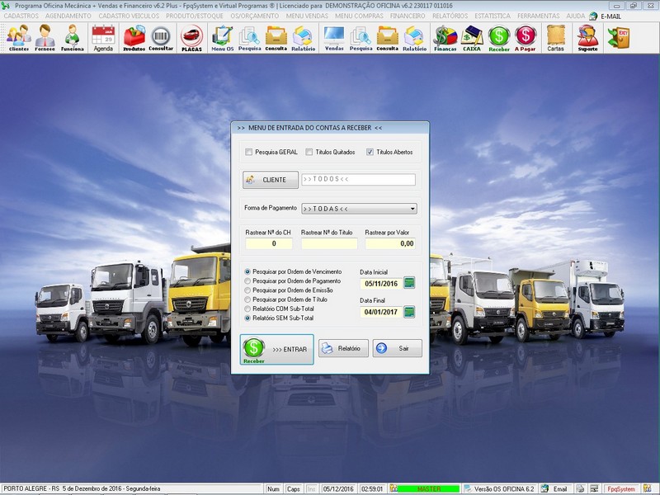
Task: Click the E-MAIL globe icon
Action: point(593,16)
